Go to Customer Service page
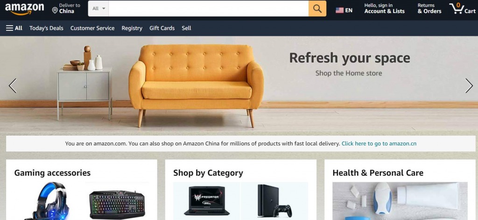Viewport: 478px width, 220px height. [92, 28]
